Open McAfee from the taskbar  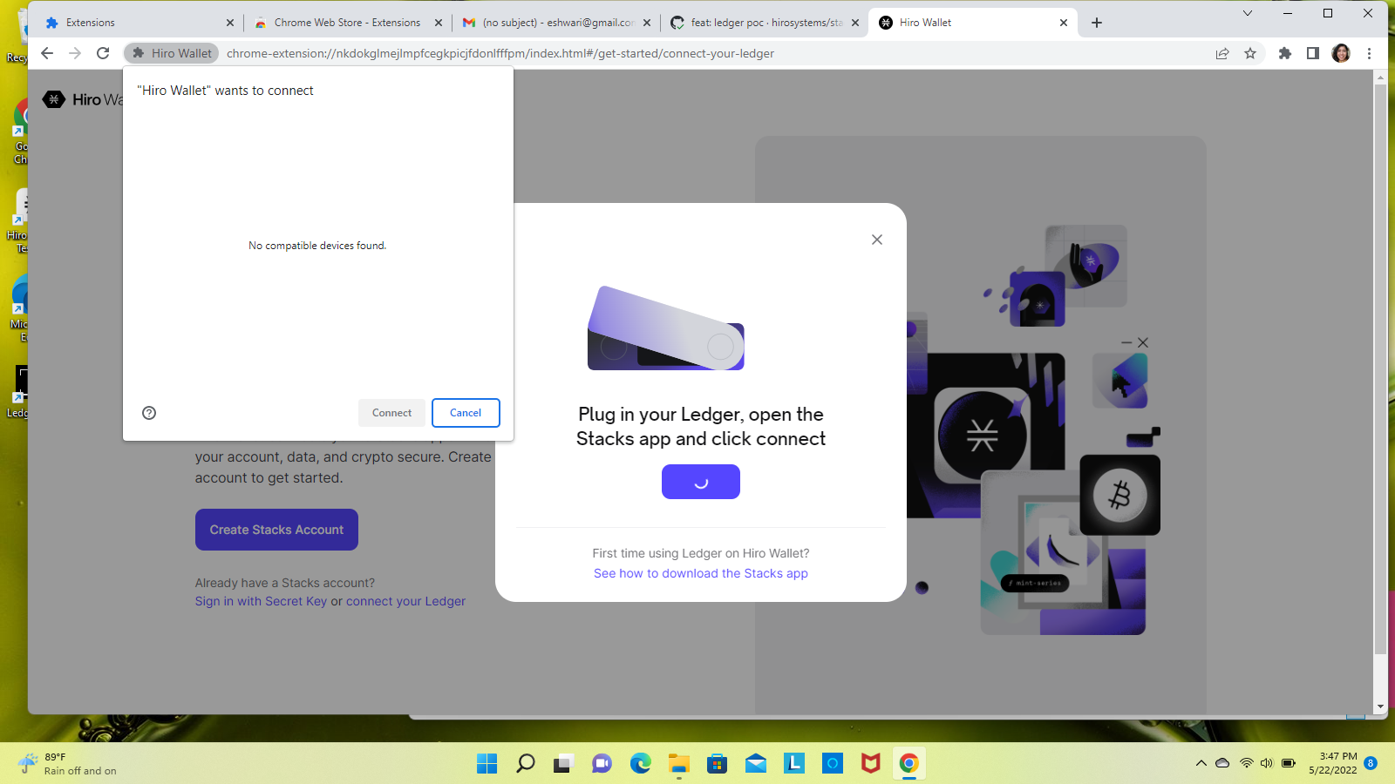[870, 763]
